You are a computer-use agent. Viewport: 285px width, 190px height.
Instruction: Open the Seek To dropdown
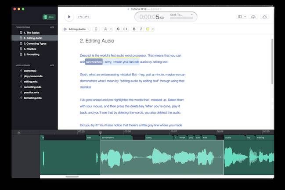click(180, 15)
